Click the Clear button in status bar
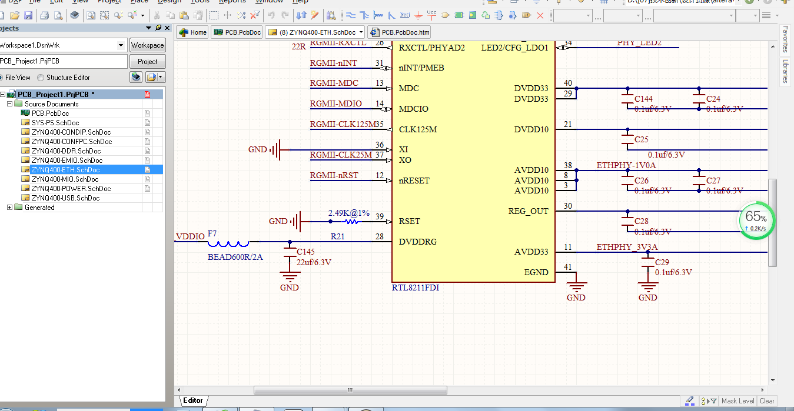The image size is (794, 411). tap(767, 401)
